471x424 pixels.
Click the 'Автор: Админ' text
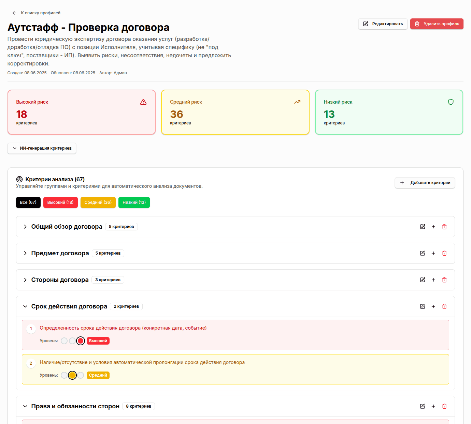[113, 73]
